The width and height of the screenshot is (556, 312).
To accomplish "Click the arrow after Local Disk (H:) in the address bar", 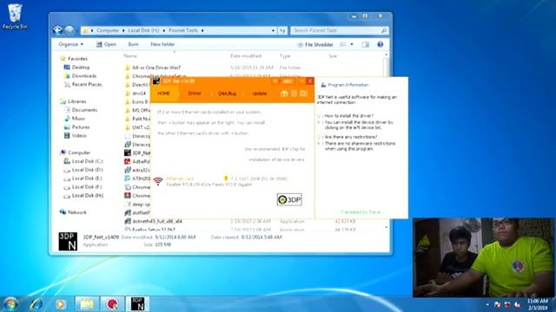I will coord(164,31).
